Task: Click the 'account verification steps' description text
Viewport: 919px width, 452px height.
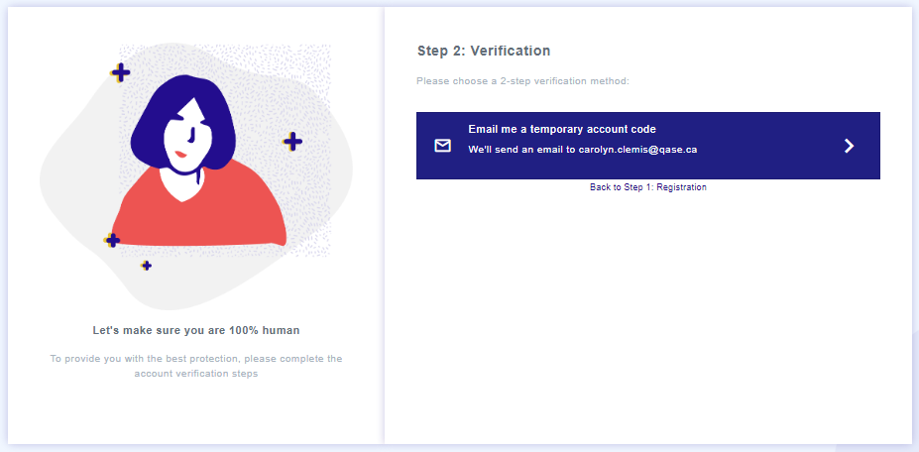Action: click(x=195, y=374)
